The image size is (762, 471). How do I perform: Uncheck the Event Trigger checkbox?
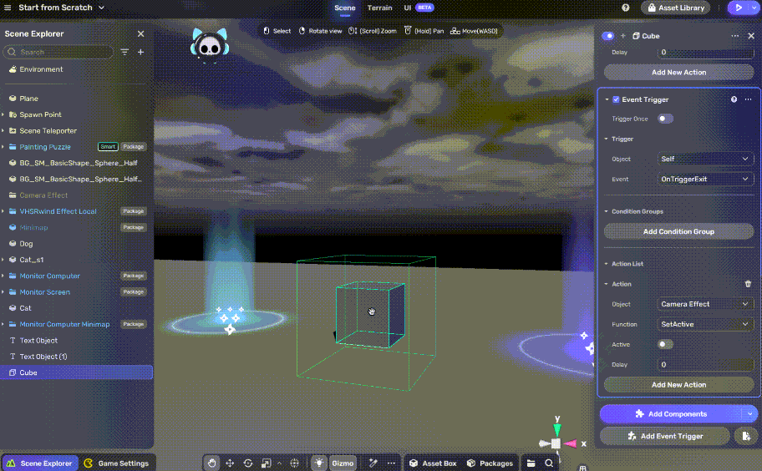pyautogui.click(x=616, y=99)
